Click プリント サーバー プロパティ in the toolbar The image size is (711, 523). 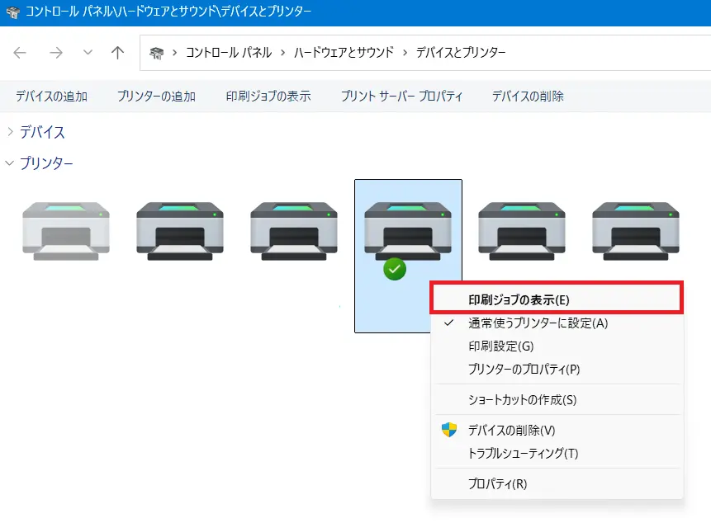coord(401,97)
